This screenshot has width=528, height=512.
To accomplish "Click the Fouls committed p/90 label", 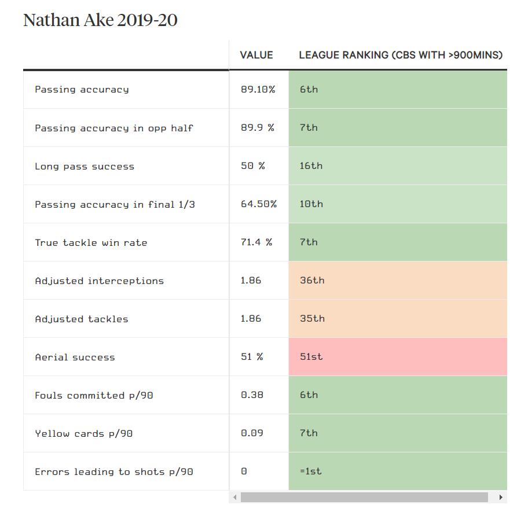I will [94, 395].
